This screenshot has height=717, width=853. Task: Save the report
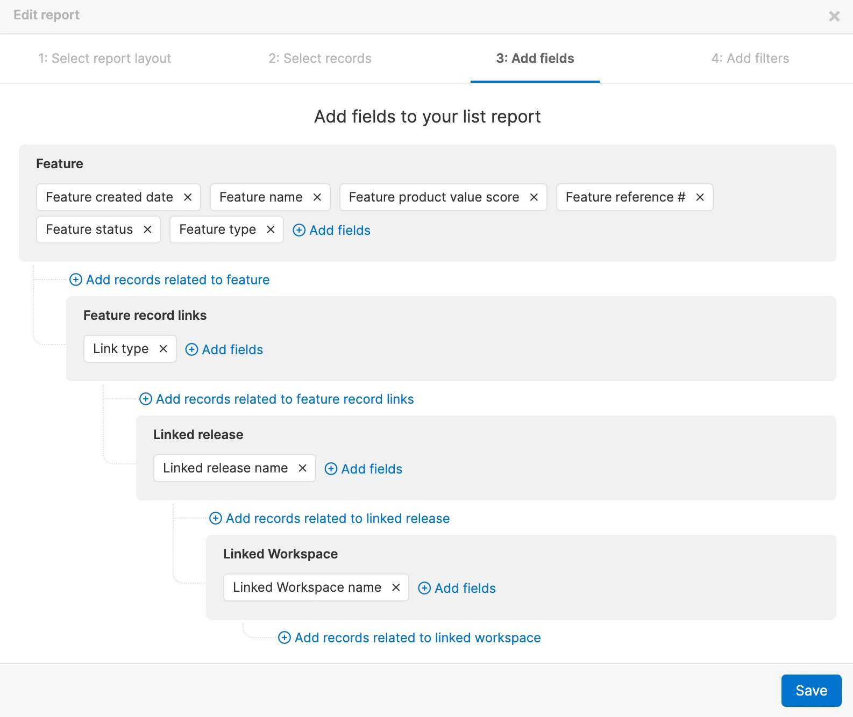pos(811,691)
